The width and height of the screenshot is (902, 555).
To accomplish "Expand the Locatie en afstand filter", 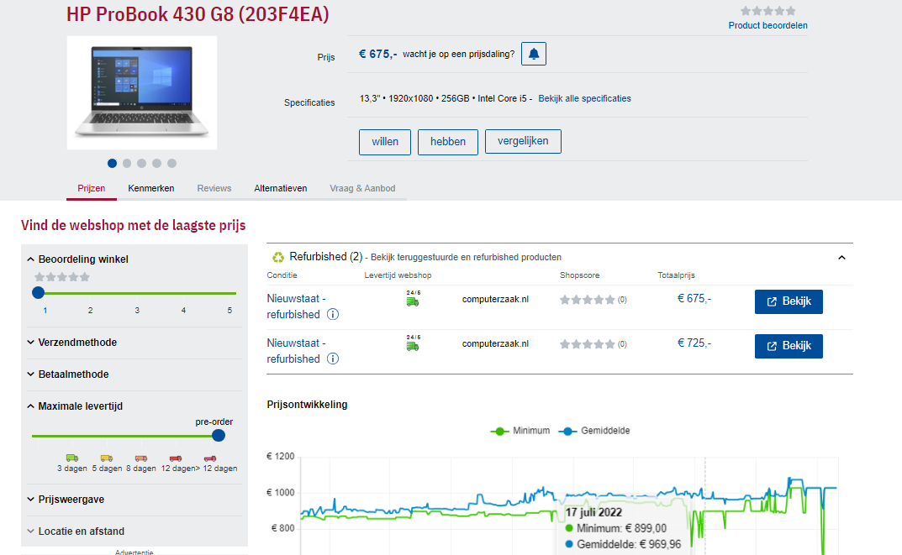I will point(75,531).
